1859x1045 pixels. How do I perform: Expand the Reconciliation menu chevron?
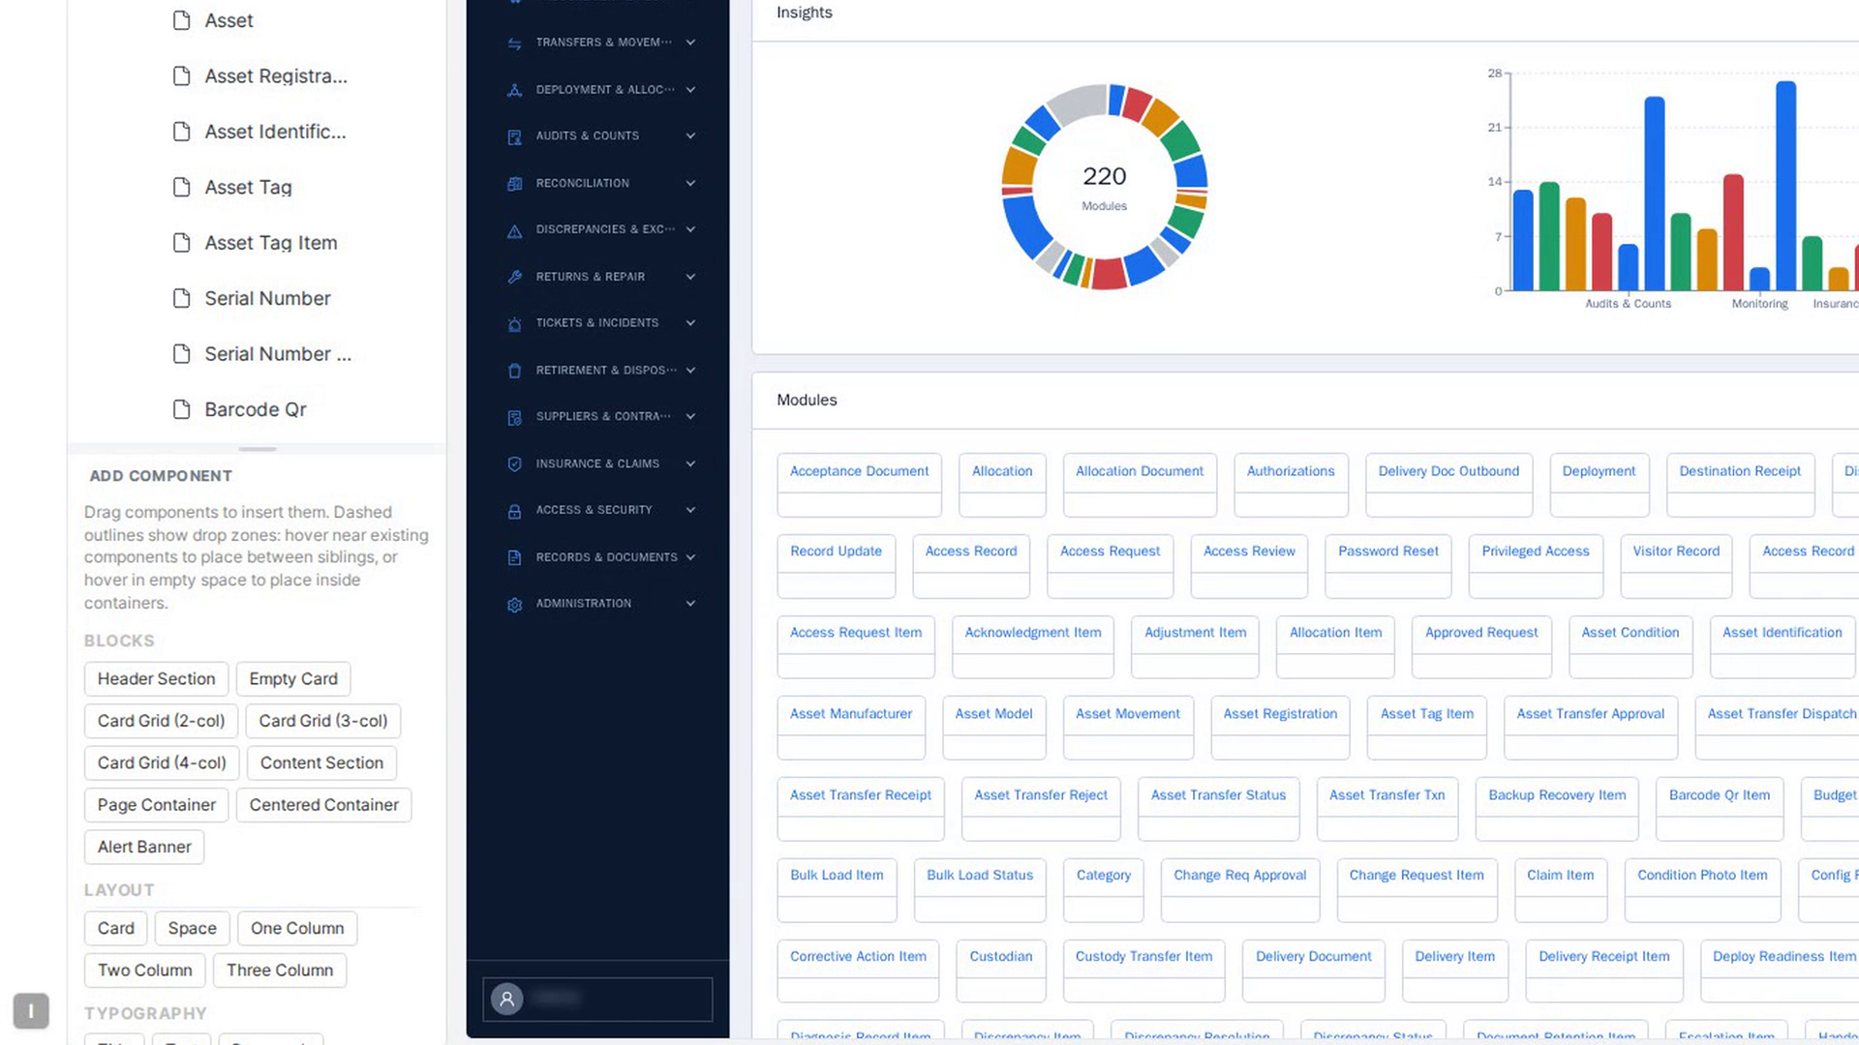(690, 183)
